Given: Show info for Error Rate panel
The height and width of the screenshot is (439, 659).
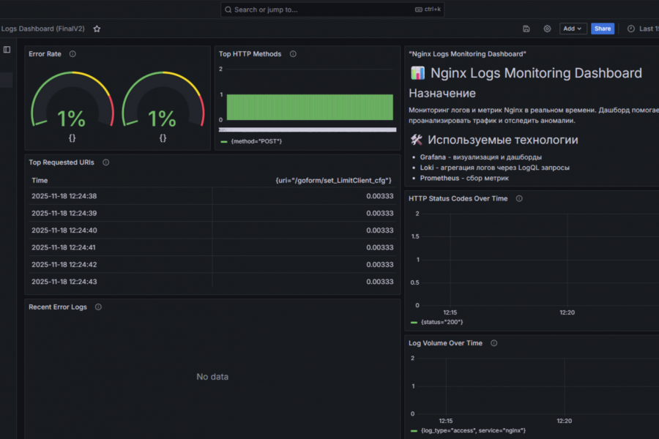Looking at the screenshot, I should [72, 53].
